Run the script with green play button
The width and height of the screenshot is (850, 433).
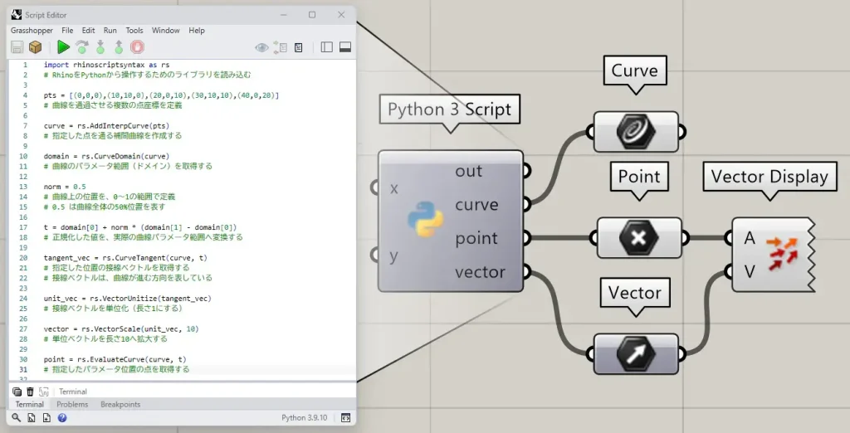(63, 47)
